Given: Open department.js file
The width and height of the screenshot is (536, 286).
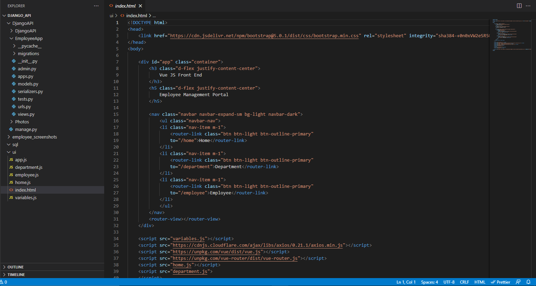Looking at the screenshot, I should pos(52,167).
